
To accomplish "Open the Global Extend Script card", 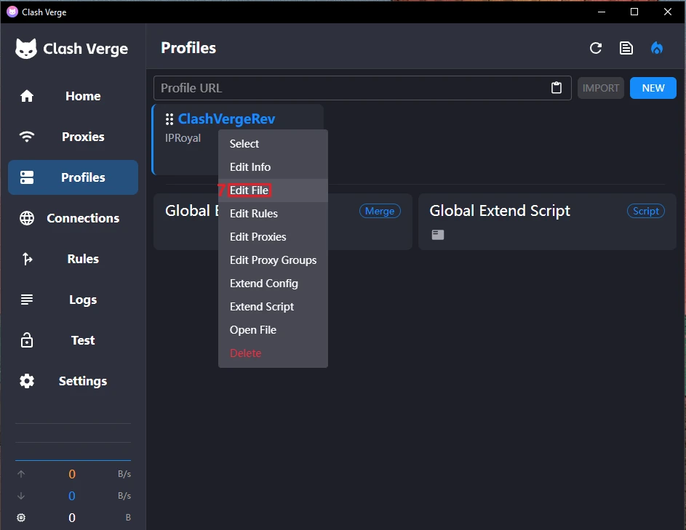I will [524, 221].
